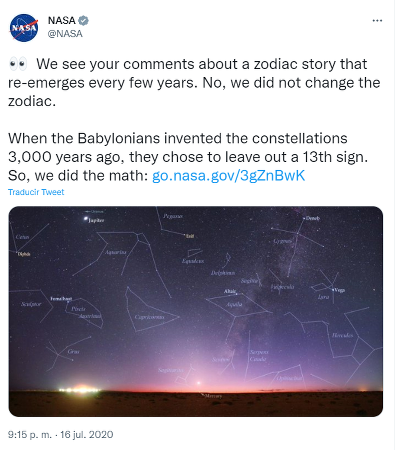Image resolution: width=395 pixels, height=450 pixels.
Task: Click Traducir Tweet to translate
Action: tap(36, 192)
